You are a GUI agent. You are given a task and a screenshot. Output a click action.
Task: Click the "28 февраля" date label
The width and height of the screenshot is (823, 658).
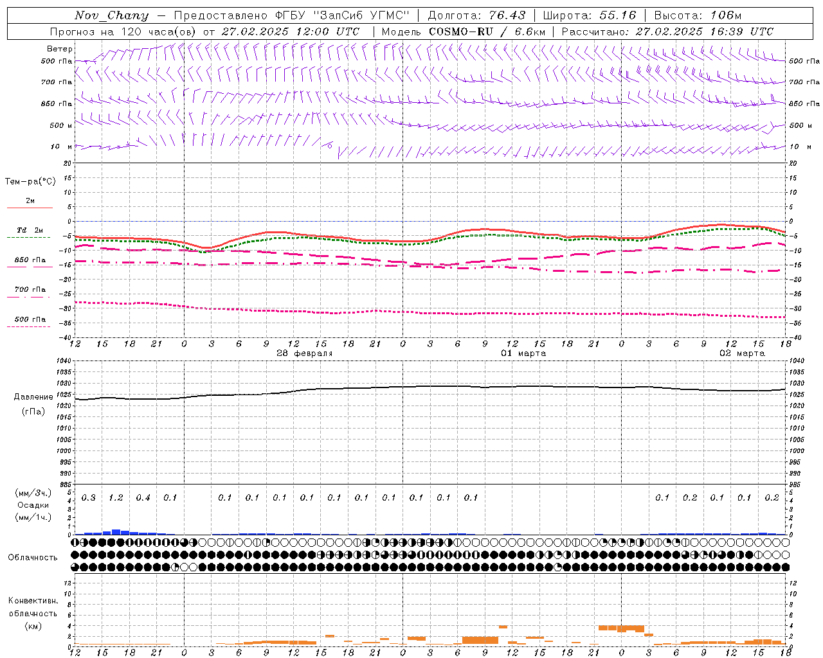tap(304, 353)
